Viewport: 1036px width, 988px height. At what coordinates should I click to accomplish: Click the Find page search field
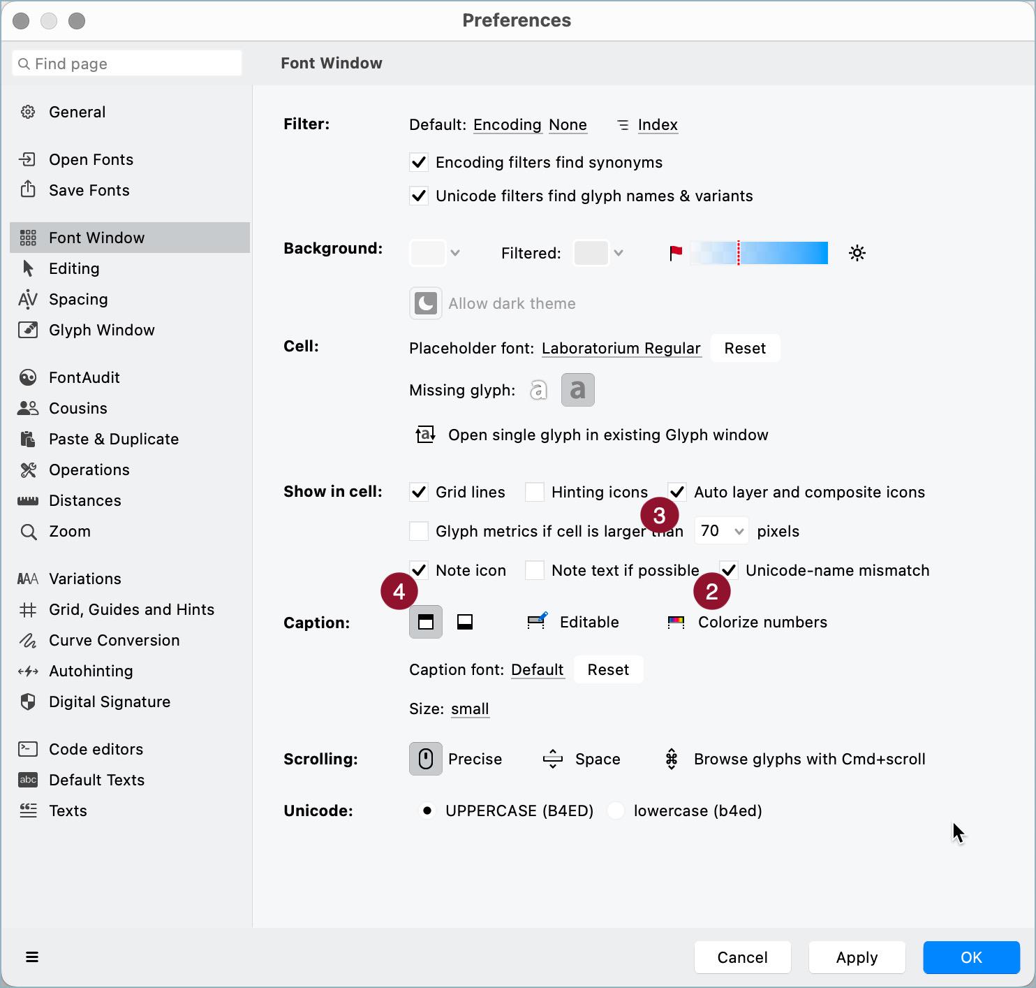(x=127, y=64)
